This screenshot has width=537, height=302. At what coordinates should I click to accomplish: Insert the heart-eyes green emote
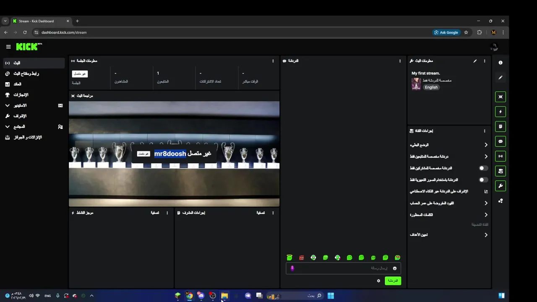(397, 258)
